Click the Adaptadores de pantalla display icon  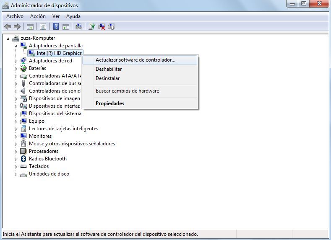(x=23, y=46)
